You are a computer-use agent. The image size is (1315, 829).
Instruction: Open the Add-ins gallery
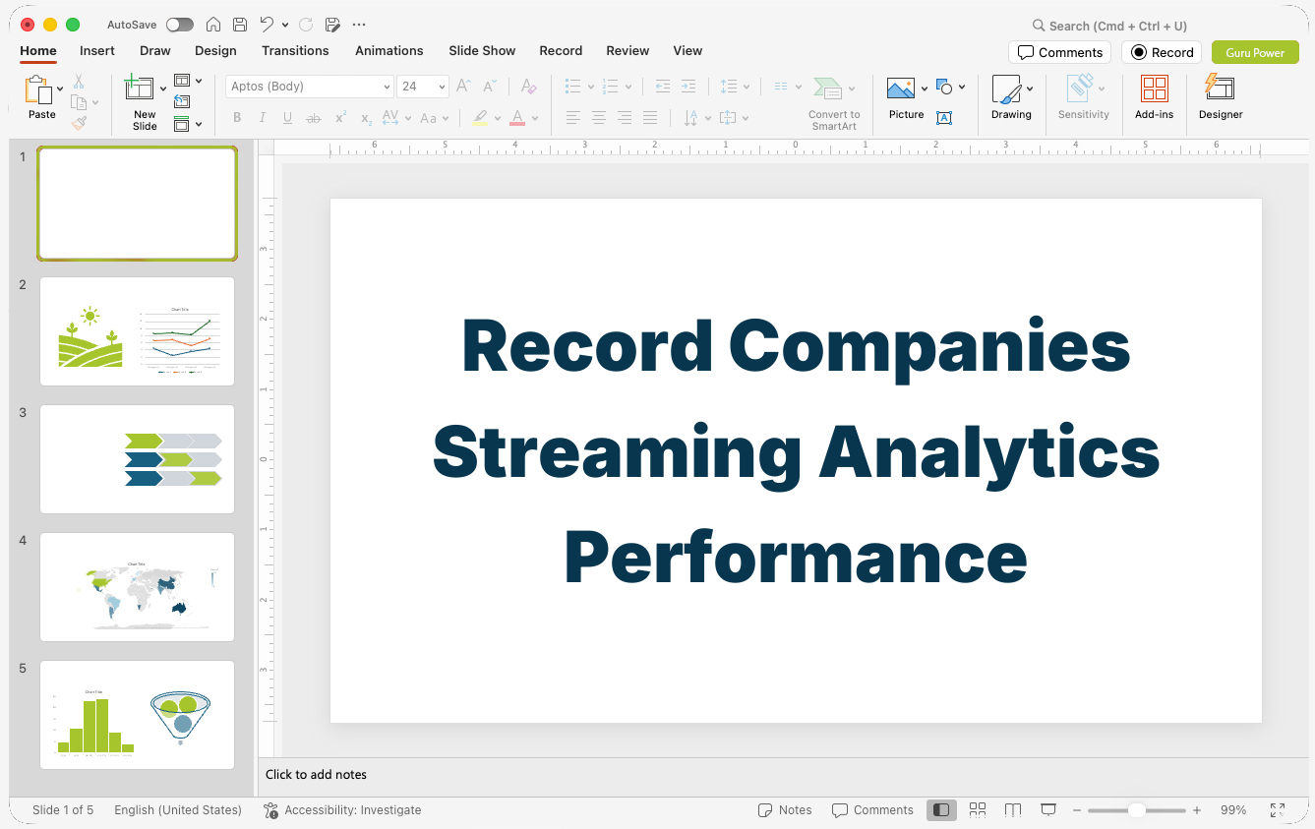1154,97
